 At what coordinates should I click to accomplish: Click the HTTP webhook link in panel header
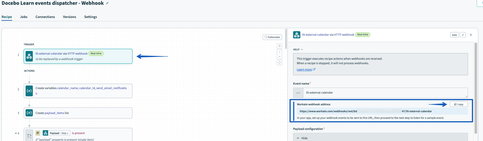[344, 35]
